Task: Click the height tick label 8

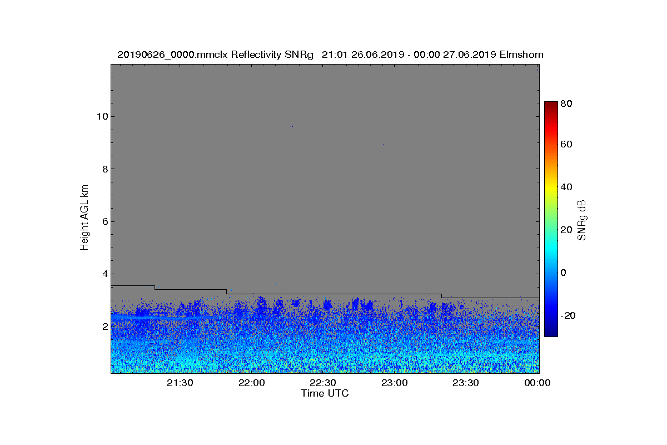Action: 104,169
